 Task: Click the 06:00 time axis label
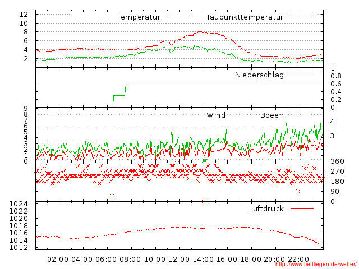(106, 259)
